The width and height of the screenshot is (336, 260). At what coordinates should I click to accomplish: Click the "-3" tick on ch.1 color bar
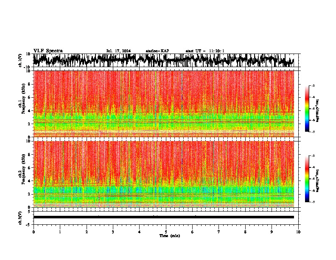click(313, 86)
